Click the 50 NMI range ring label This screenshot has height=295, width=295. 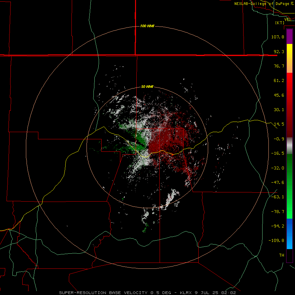point(147,87)
